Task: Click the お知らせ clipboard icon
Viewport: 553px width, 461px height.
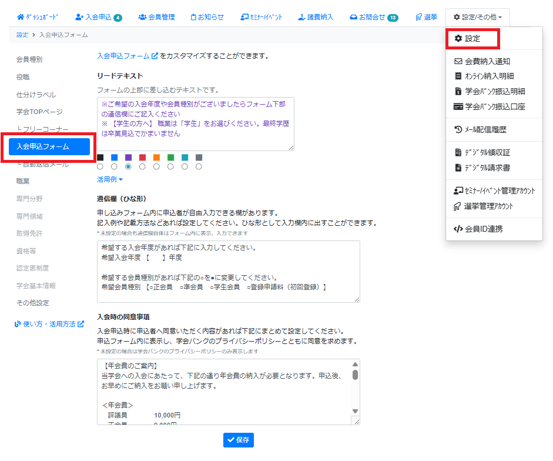Action: point(194,17)
